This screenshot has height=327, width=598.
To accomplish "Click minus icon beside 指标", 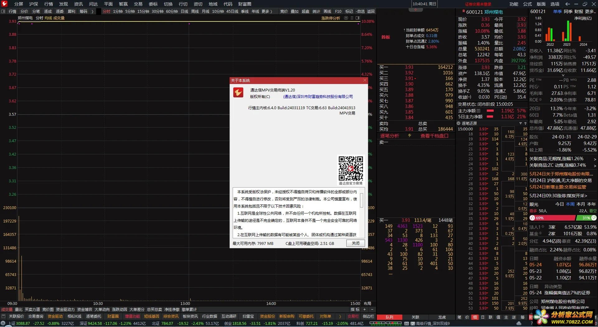I will pyautogui.click(x=372, y=310).
